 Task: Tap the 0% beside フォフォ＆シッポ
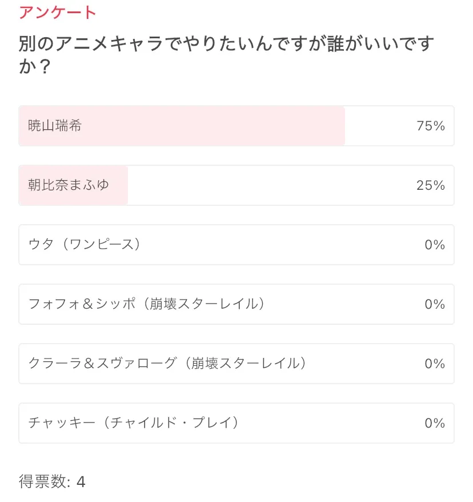click(435, 304)
